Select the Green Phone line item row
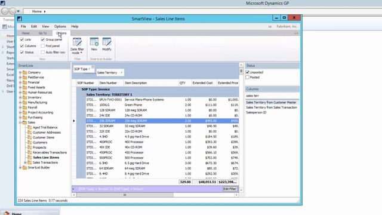The width and height of the screenshot is (382, 215). [x=162, y=105]
